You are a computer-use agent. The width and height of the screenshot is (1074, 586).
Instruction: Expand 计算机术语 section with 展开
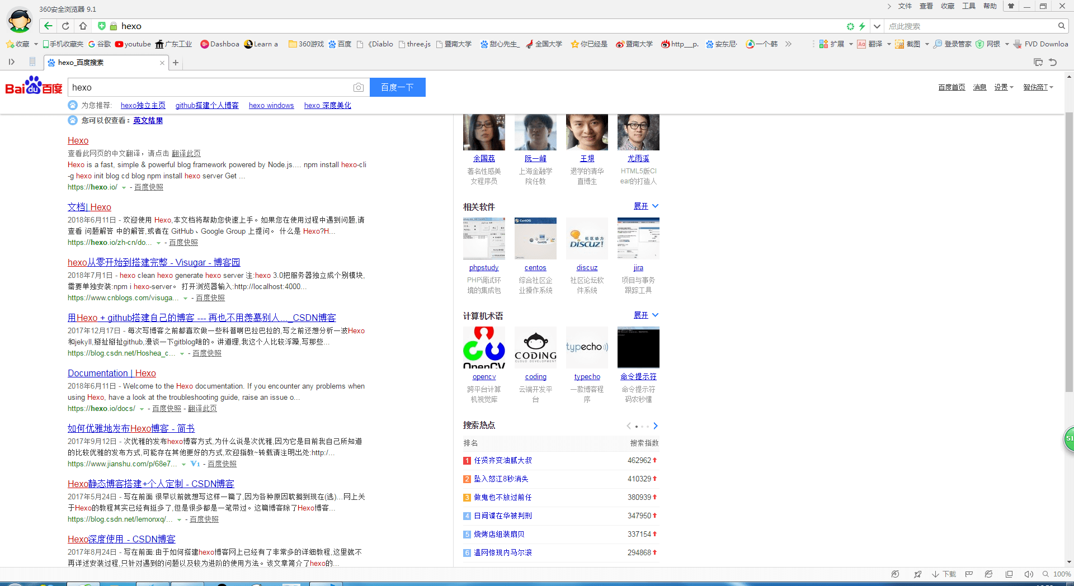(x=646, y=315)
